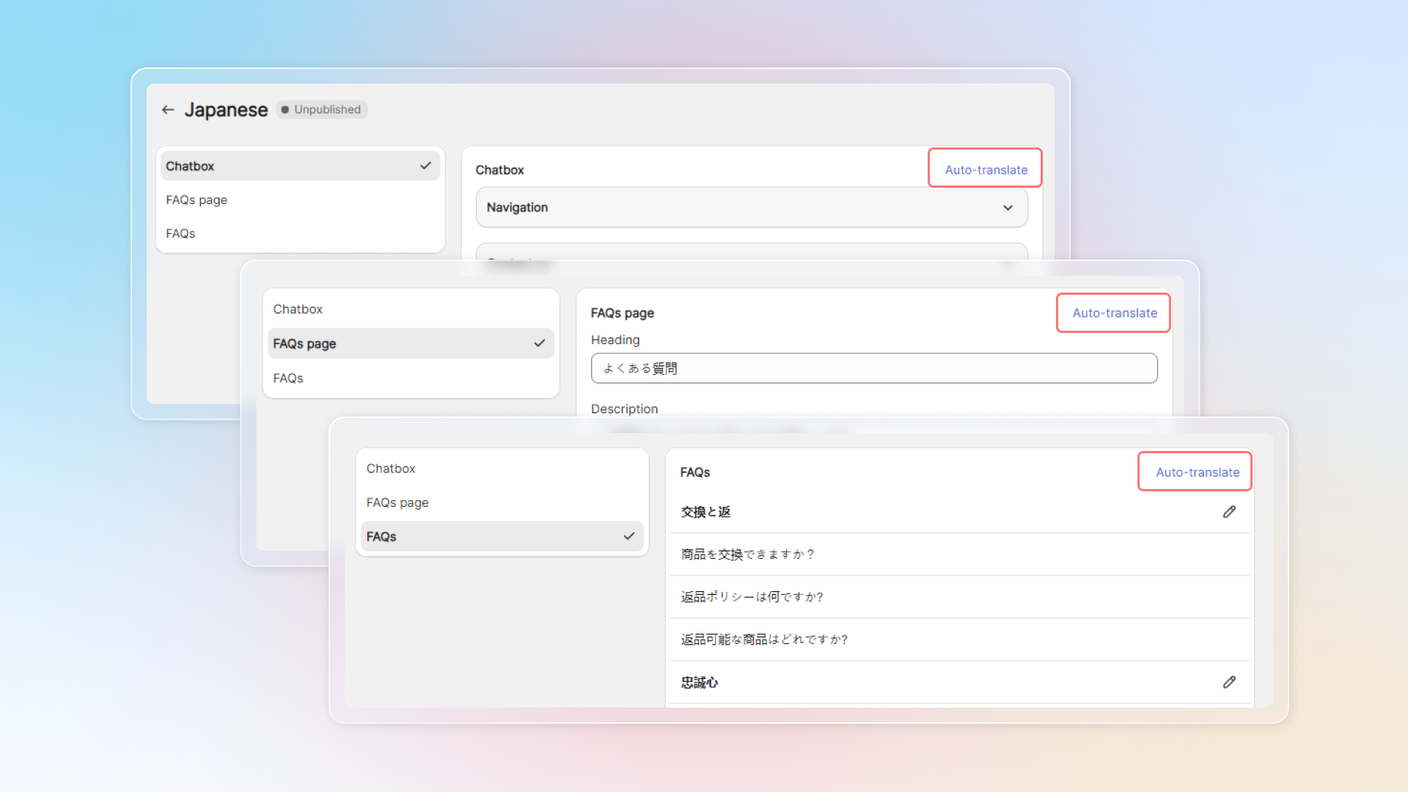Click the Unpublished status dot indicator
The image size is (1408, 792).
tap(285, 109)
